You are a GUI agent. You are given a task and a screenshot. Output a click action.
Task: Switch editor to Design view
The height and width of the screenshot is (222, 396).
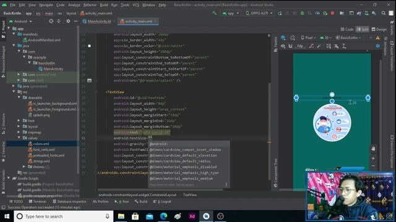379,30
